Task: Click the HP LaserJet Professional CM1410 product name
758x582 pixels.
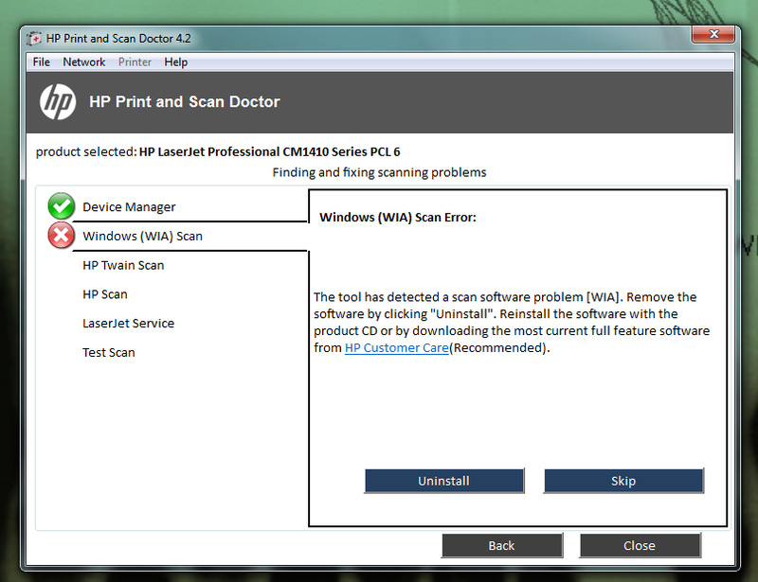Action: coord(270,151)
